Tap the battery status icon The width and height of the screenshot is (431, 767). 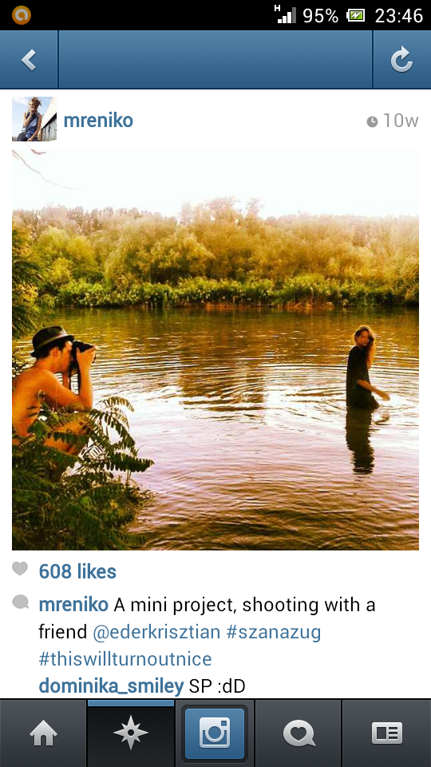pyautogui.click(x=356, y=16)
